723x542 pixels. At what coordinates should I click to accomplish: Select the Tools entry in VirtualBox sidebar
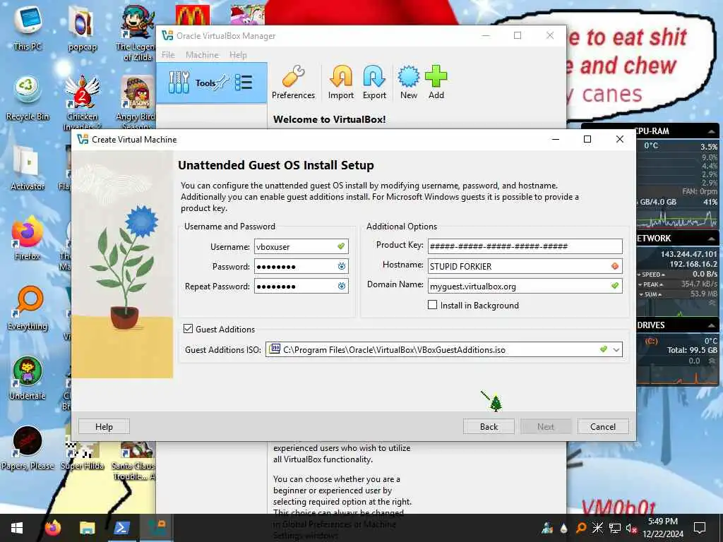(212, 83)
